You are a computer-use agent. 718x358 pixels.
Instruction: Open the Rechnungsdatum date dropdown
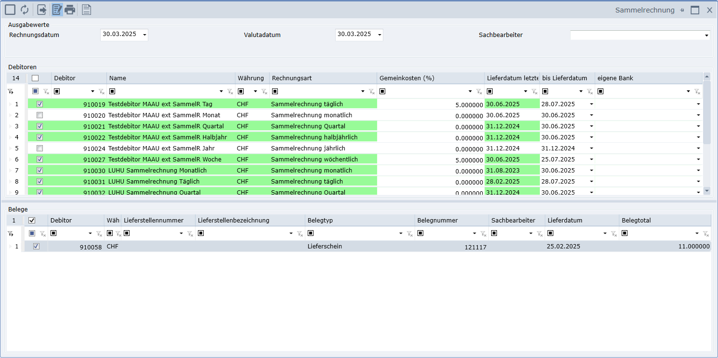pyautogui.click(x=144, y=35)
